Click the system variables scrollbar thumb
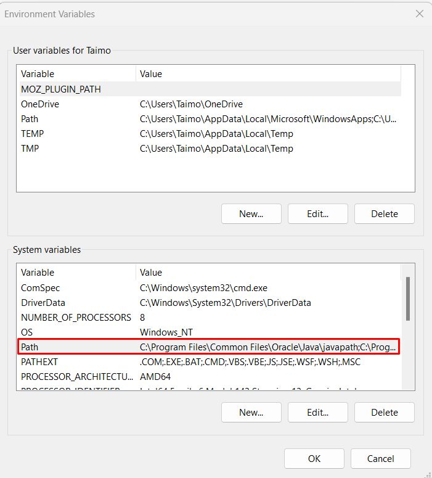The width and height of the screenshot is (432, 478). [408, 299]
